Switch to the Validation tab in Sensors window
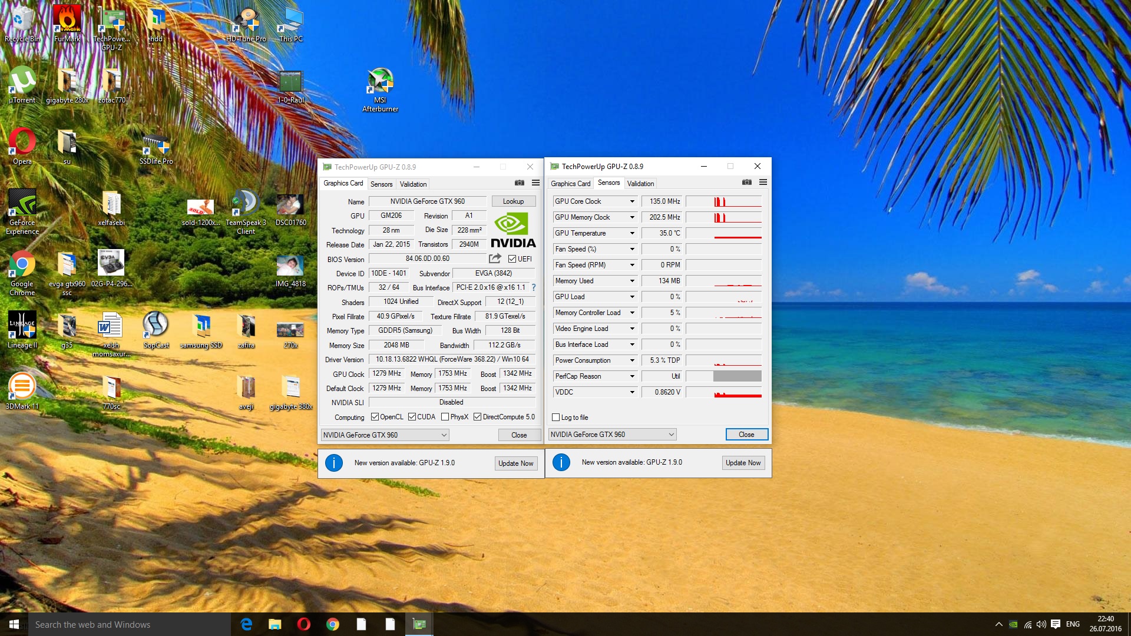Image resolution: width=1131 pixels, height=636 pixels. pyautogui.click(x=640, y=184)
